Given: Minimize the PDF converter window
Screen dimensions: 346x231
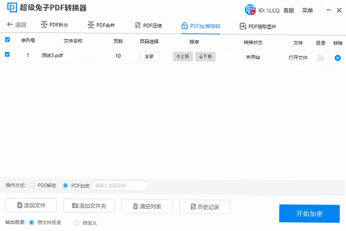Looking at the screenshot, I should (x=329, y=10).
